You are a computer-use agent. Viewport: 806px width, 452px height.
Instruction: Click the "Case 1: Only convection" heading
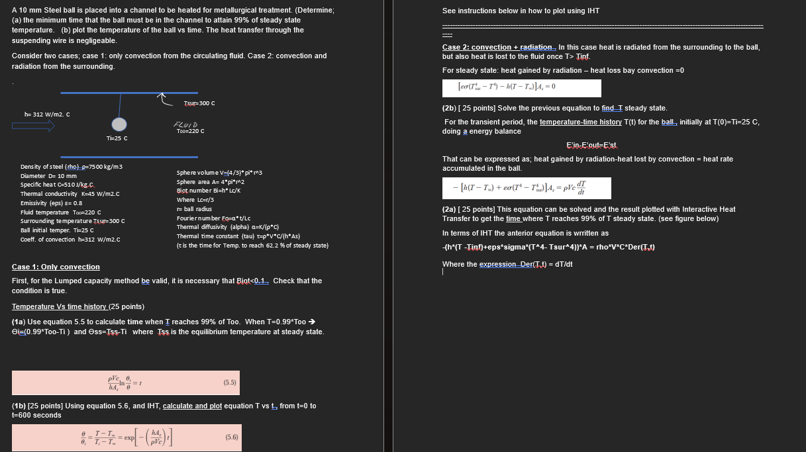tap(56, 267)
